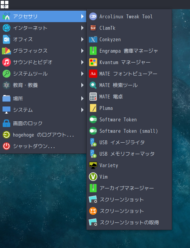
Task: Launch スクリーンショットの取得
Action: pos(129,222)
